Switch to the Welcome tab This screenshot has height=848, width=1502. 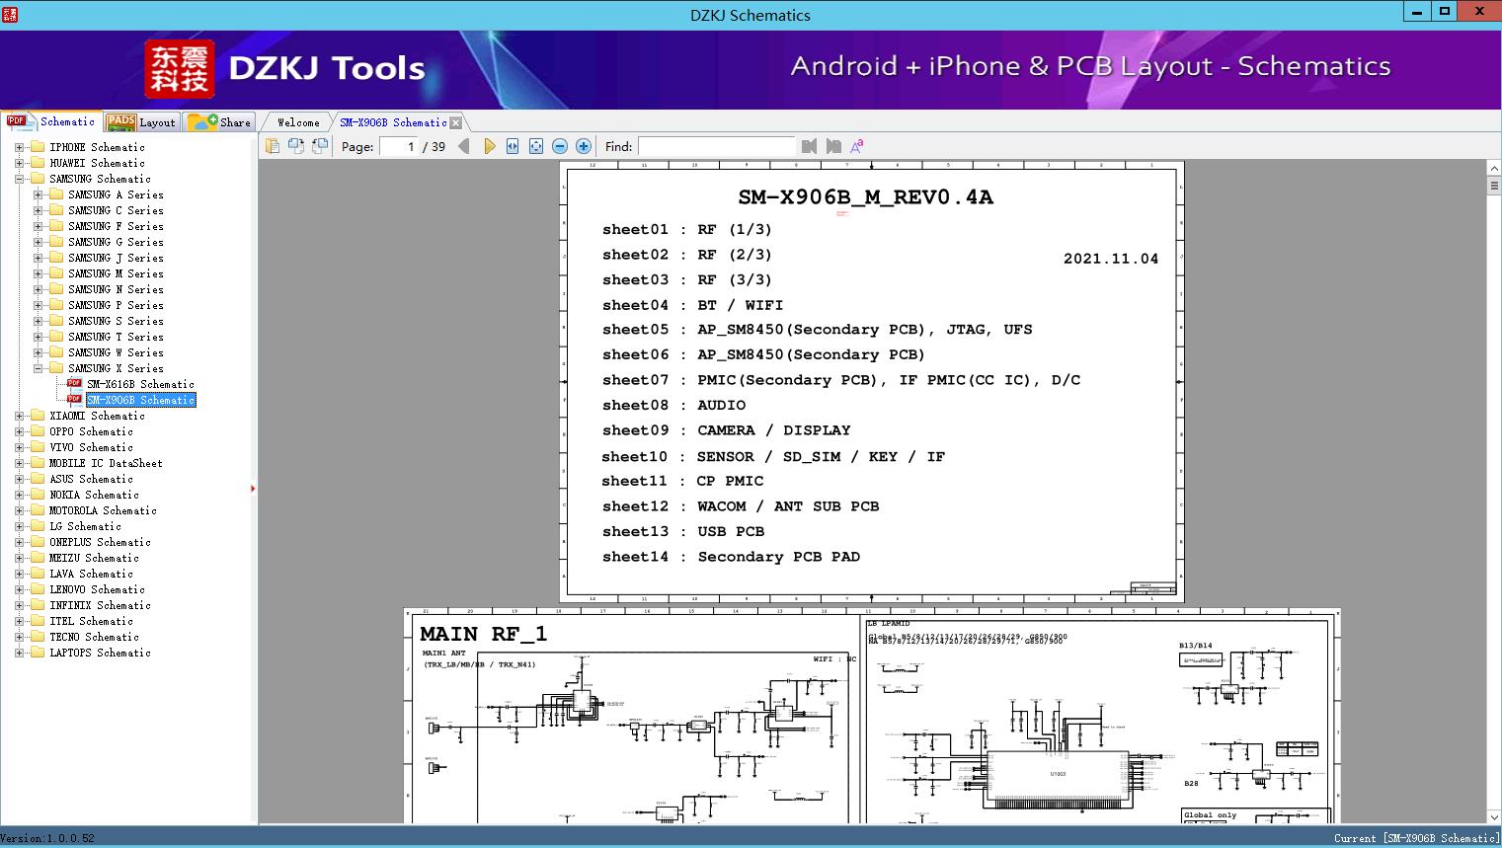pos(298,122)
